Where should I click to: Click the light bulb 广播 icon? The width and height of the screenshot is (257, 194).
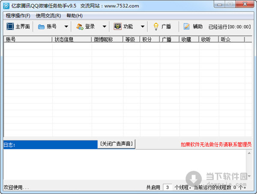click(x=156, y=27)
